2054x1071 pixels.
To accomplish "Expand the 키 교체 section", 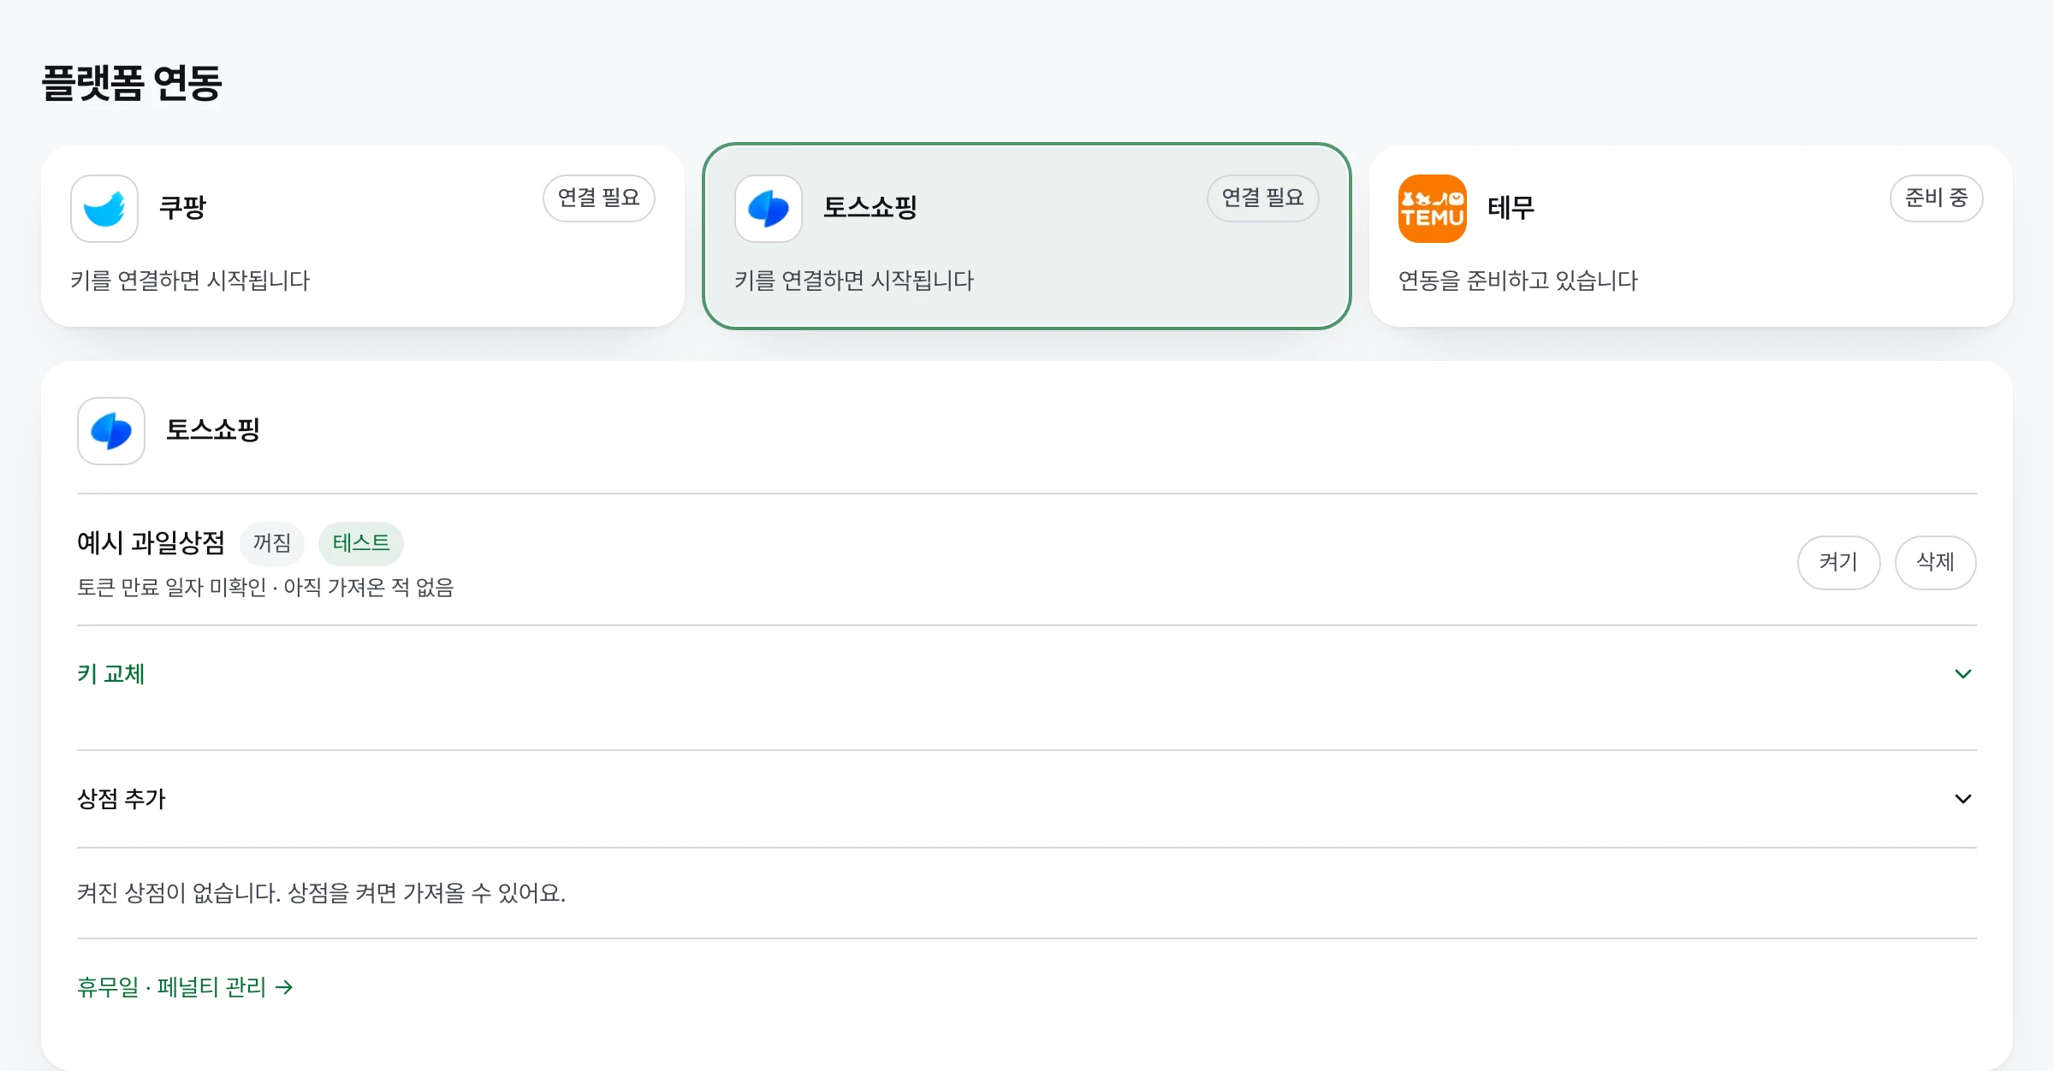I will click(x=1027, y=674).
